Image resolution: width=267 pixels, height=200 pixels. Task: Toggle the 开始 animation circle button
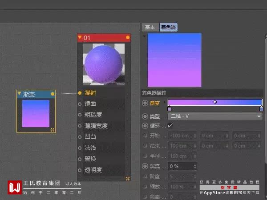click(145, 136)
